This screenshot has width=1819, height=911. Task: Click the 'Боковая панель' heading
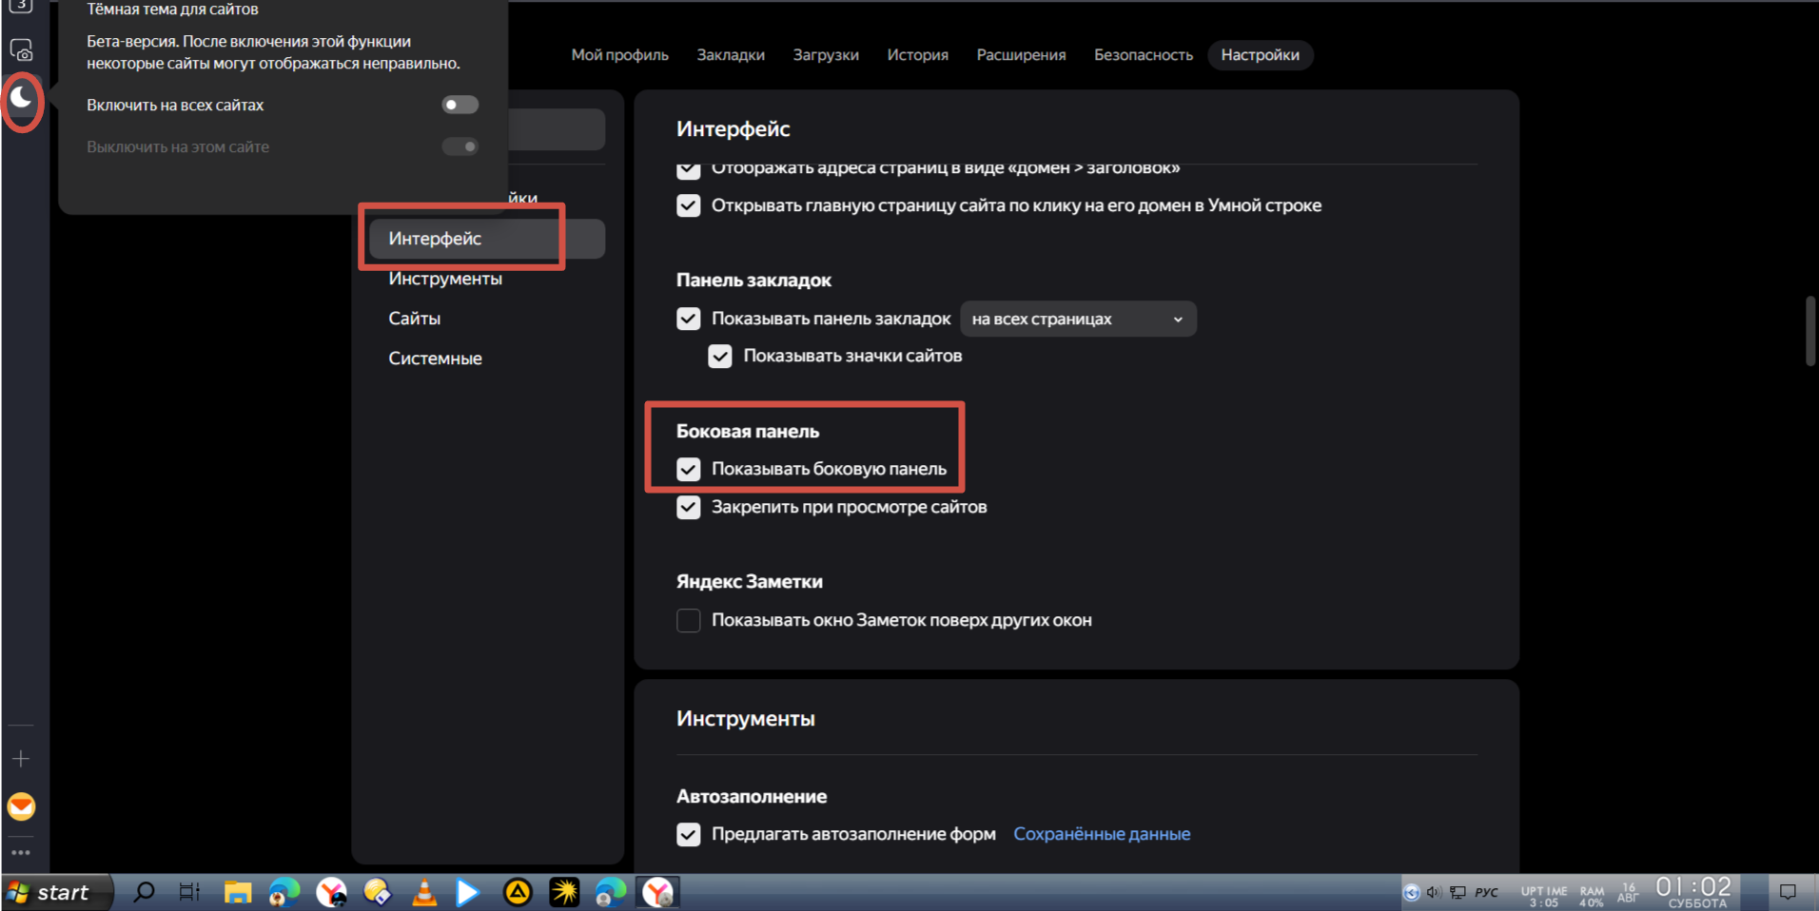(748, 431)
